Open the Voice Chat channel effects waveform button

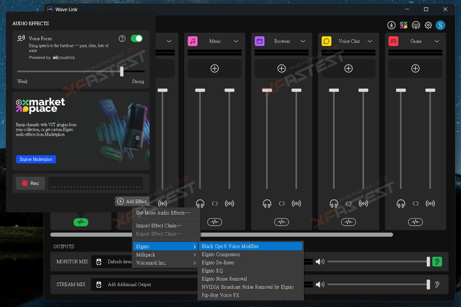(x=348, y=222)
